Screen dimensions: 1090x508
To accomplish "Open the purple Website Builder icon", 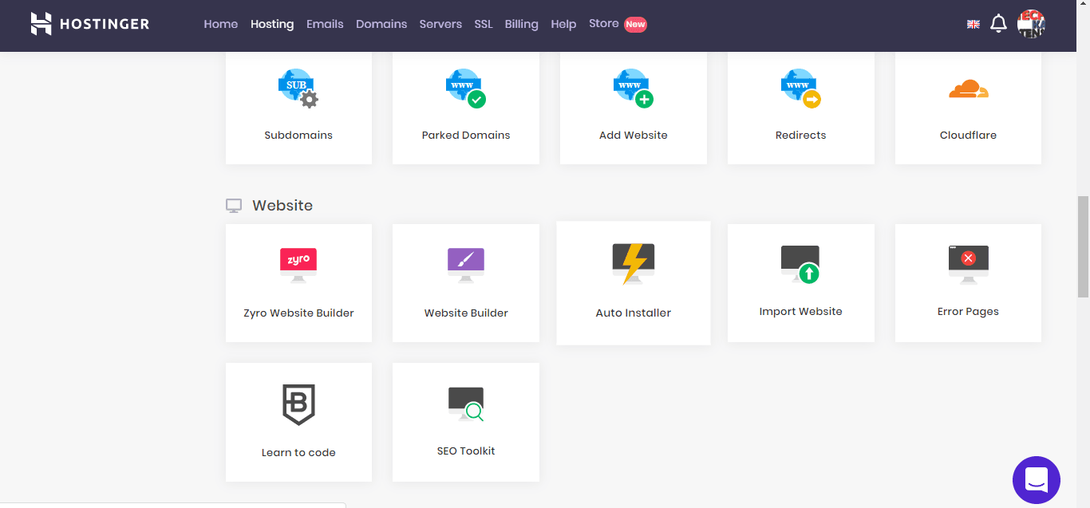I will [x=466, y=265].
